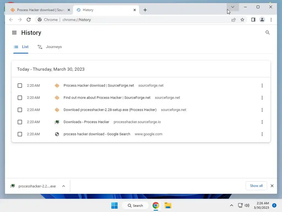Open Download processhacker-2.28-setup.exe link
This screenshot has width=282, height=212.
[110, 110]
